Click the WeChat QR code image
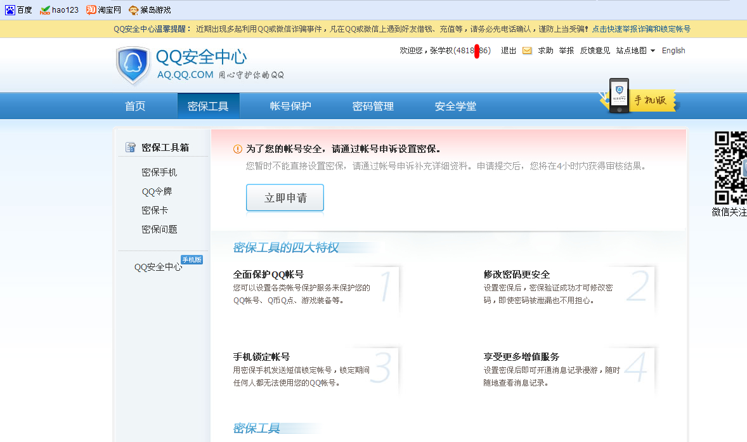The width and height of the screenshot is (747, 442). pyautogui.click(x=731, y=167)
